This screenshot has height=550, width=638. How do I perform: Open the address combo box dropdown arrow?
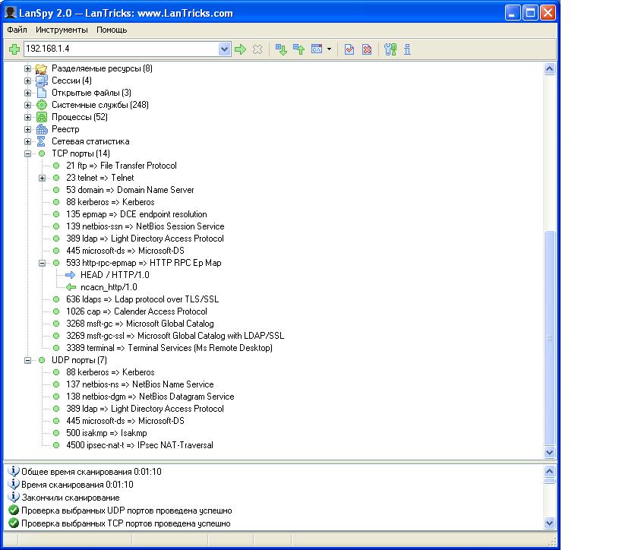pyautogui.click(x=225, y=49)
